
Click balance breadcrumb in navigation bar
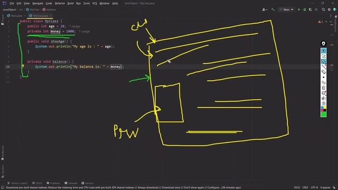(x=49, y=9)
